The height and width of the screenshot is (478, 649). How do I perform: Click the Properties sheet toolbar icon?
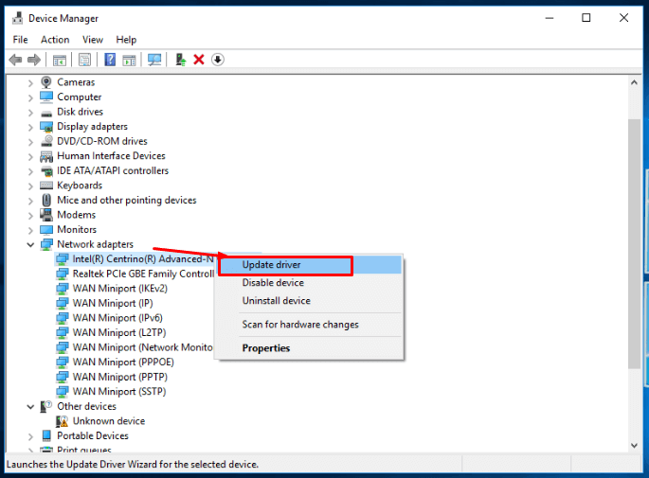point(84,60)
